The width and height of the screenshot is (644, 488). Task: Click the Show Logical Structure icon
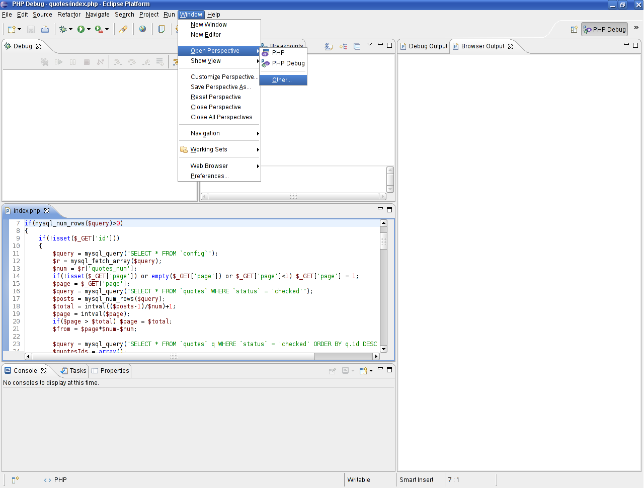click(x=343, y=46)
